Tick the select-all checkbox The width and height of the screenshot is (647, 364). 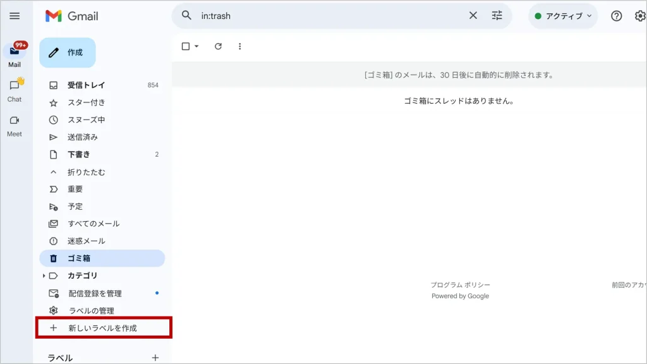(186, 46)
